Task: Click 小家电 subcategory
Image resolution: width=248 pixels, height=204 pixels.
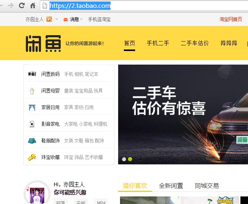Action: tap(86, 124)
